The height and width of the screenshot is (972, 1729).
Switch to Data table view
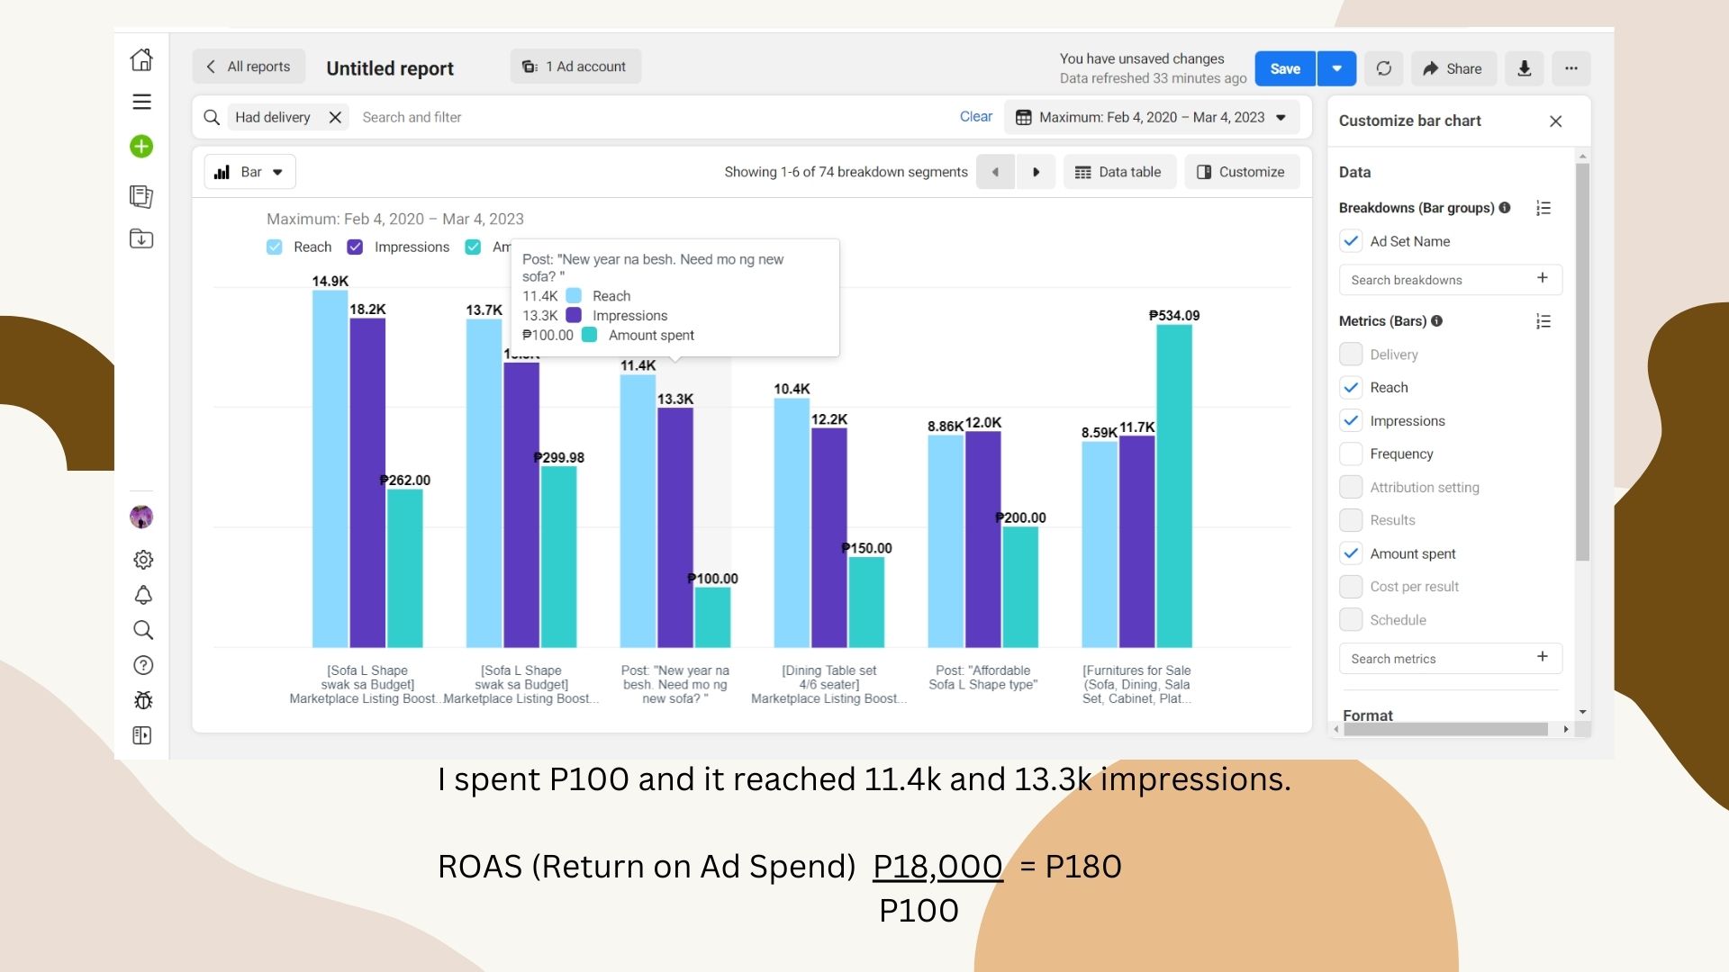click(1118, 172)
